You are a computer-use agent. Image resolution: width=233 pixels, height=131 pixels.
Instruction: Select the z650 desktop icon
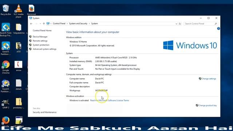click(x=19, y=47)
